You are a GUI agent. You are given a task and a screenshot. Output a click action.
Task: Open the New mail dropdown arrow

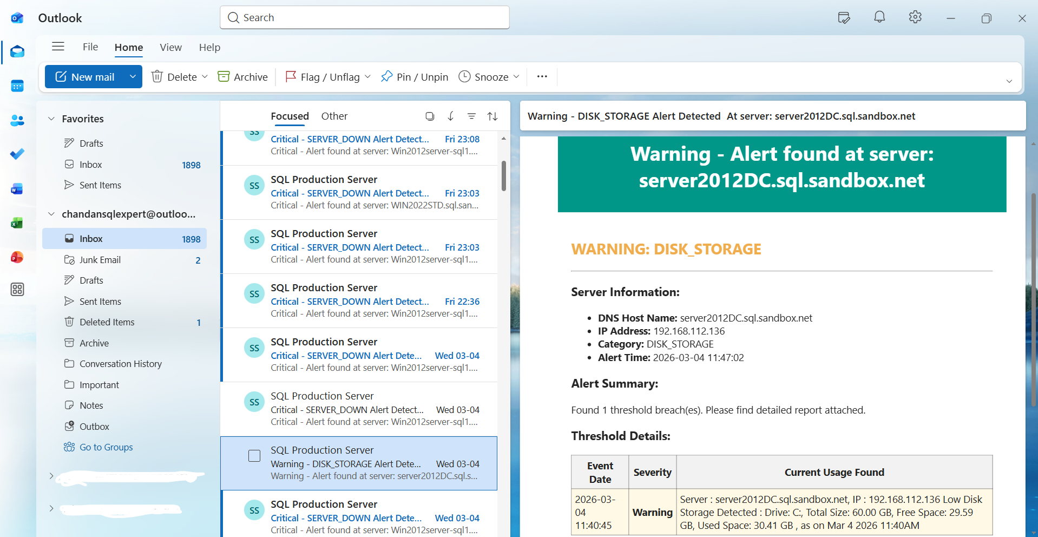coord(133,76)
